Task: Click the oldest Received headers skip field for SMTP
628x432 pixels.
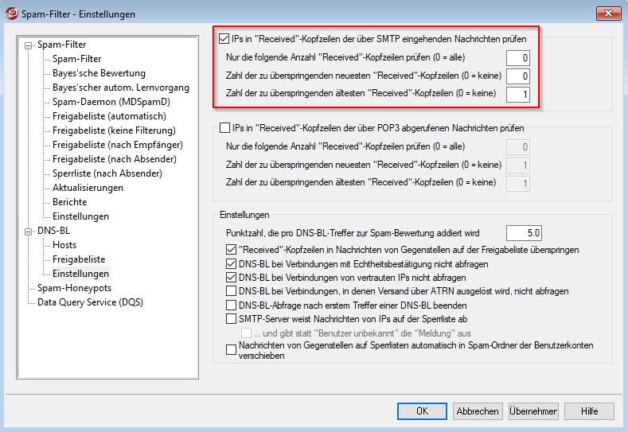Action: [517, 94]
